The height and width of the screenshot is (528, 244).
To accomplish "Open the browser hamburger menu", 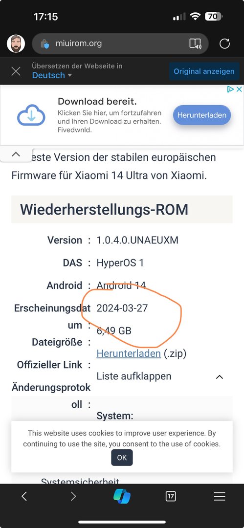I will point(220,496).
